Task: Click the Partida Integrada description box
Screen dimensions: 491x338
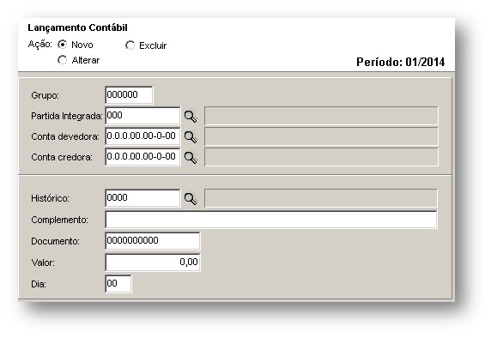Action: [321, 116]
